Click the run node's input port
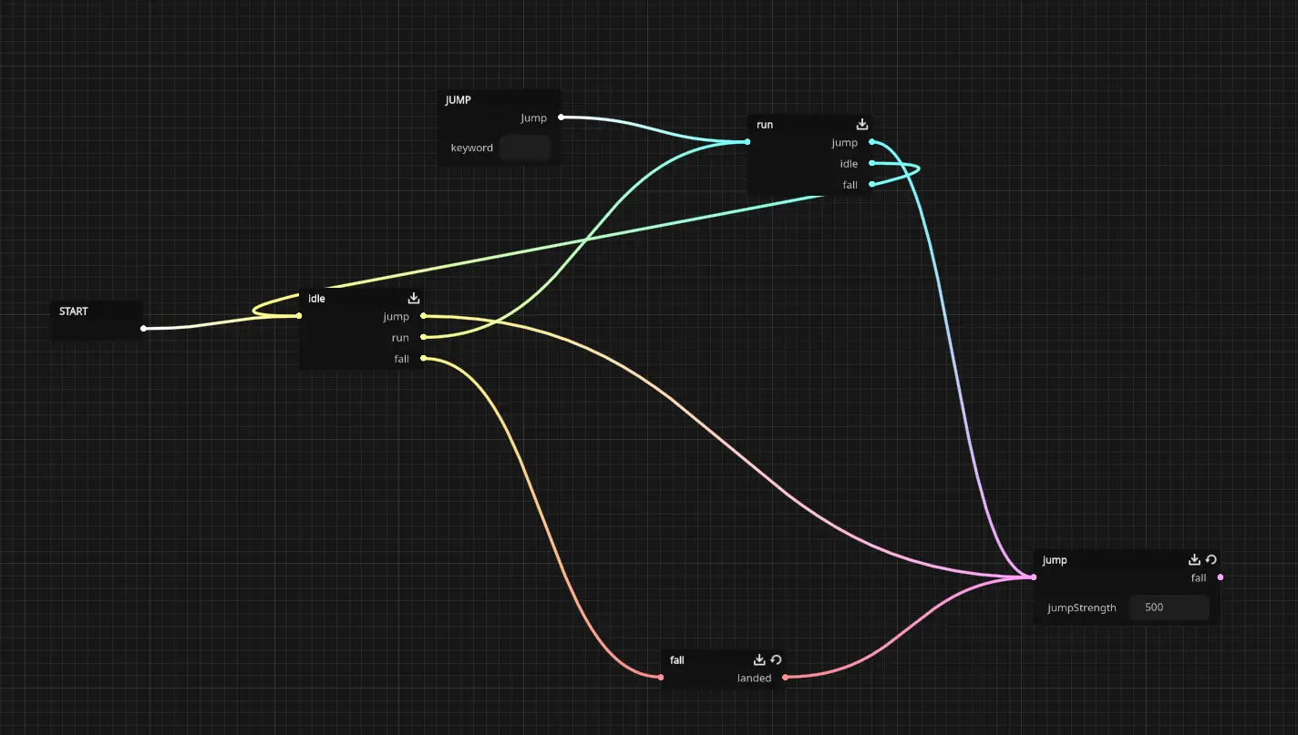The image size is (1298, 735). coord(747,142)
